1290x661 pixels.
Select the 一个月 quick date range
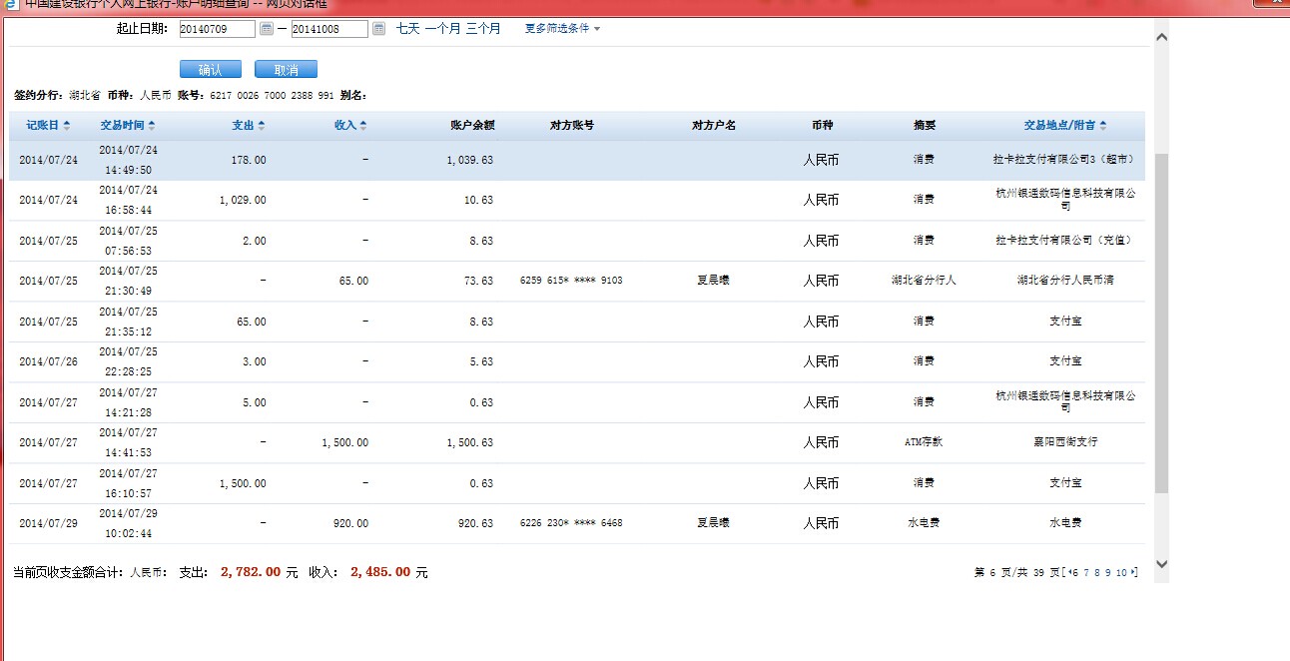442,29
